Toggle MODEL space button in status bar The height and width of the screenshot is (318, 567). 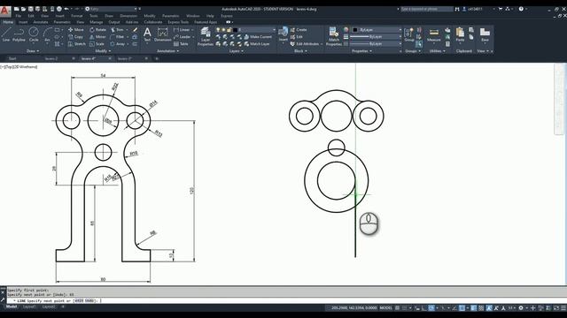(x=385, y=308)
